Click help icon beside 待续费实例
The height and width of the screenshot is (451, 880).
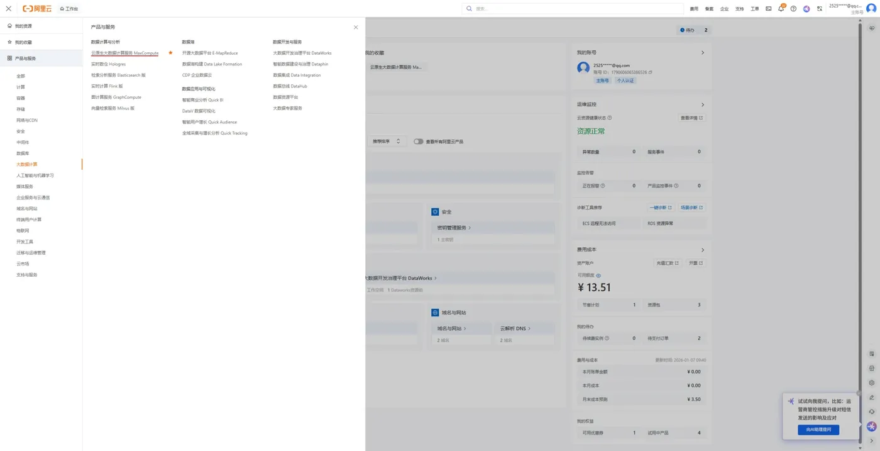click(x=607, y=338)
